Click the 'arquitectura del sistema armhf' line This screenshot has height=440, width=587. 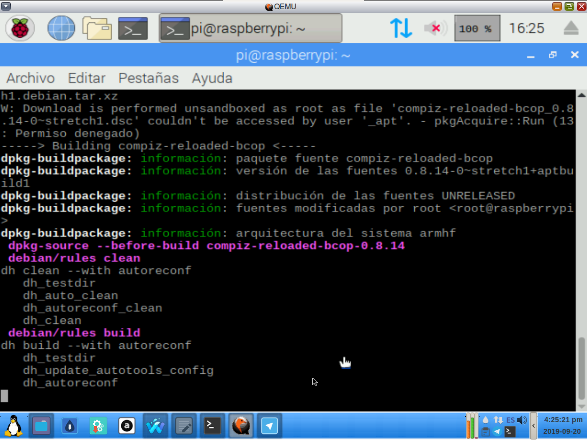228,233
